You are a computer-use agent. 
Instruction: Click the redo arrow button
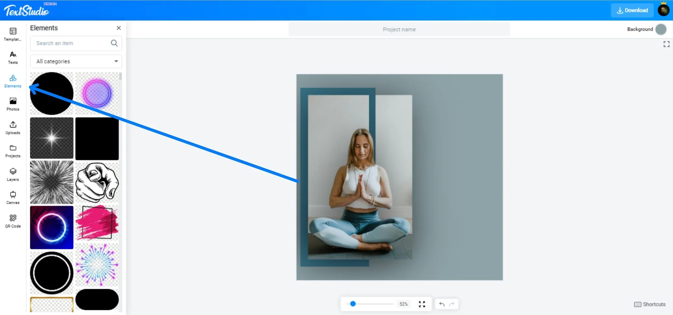point(452,304)
